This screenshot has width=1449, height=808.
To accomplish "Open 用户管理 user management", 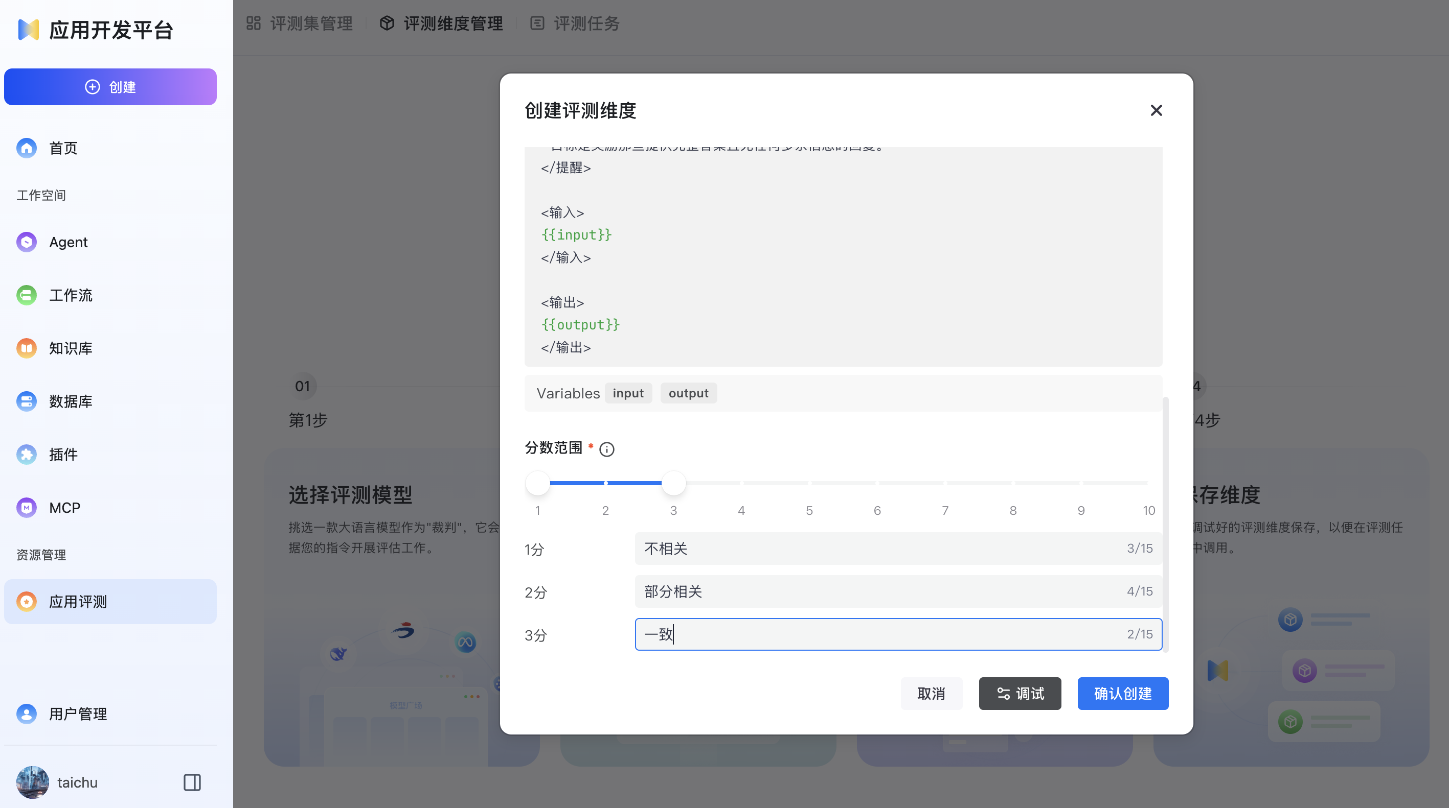I will 77,714.
